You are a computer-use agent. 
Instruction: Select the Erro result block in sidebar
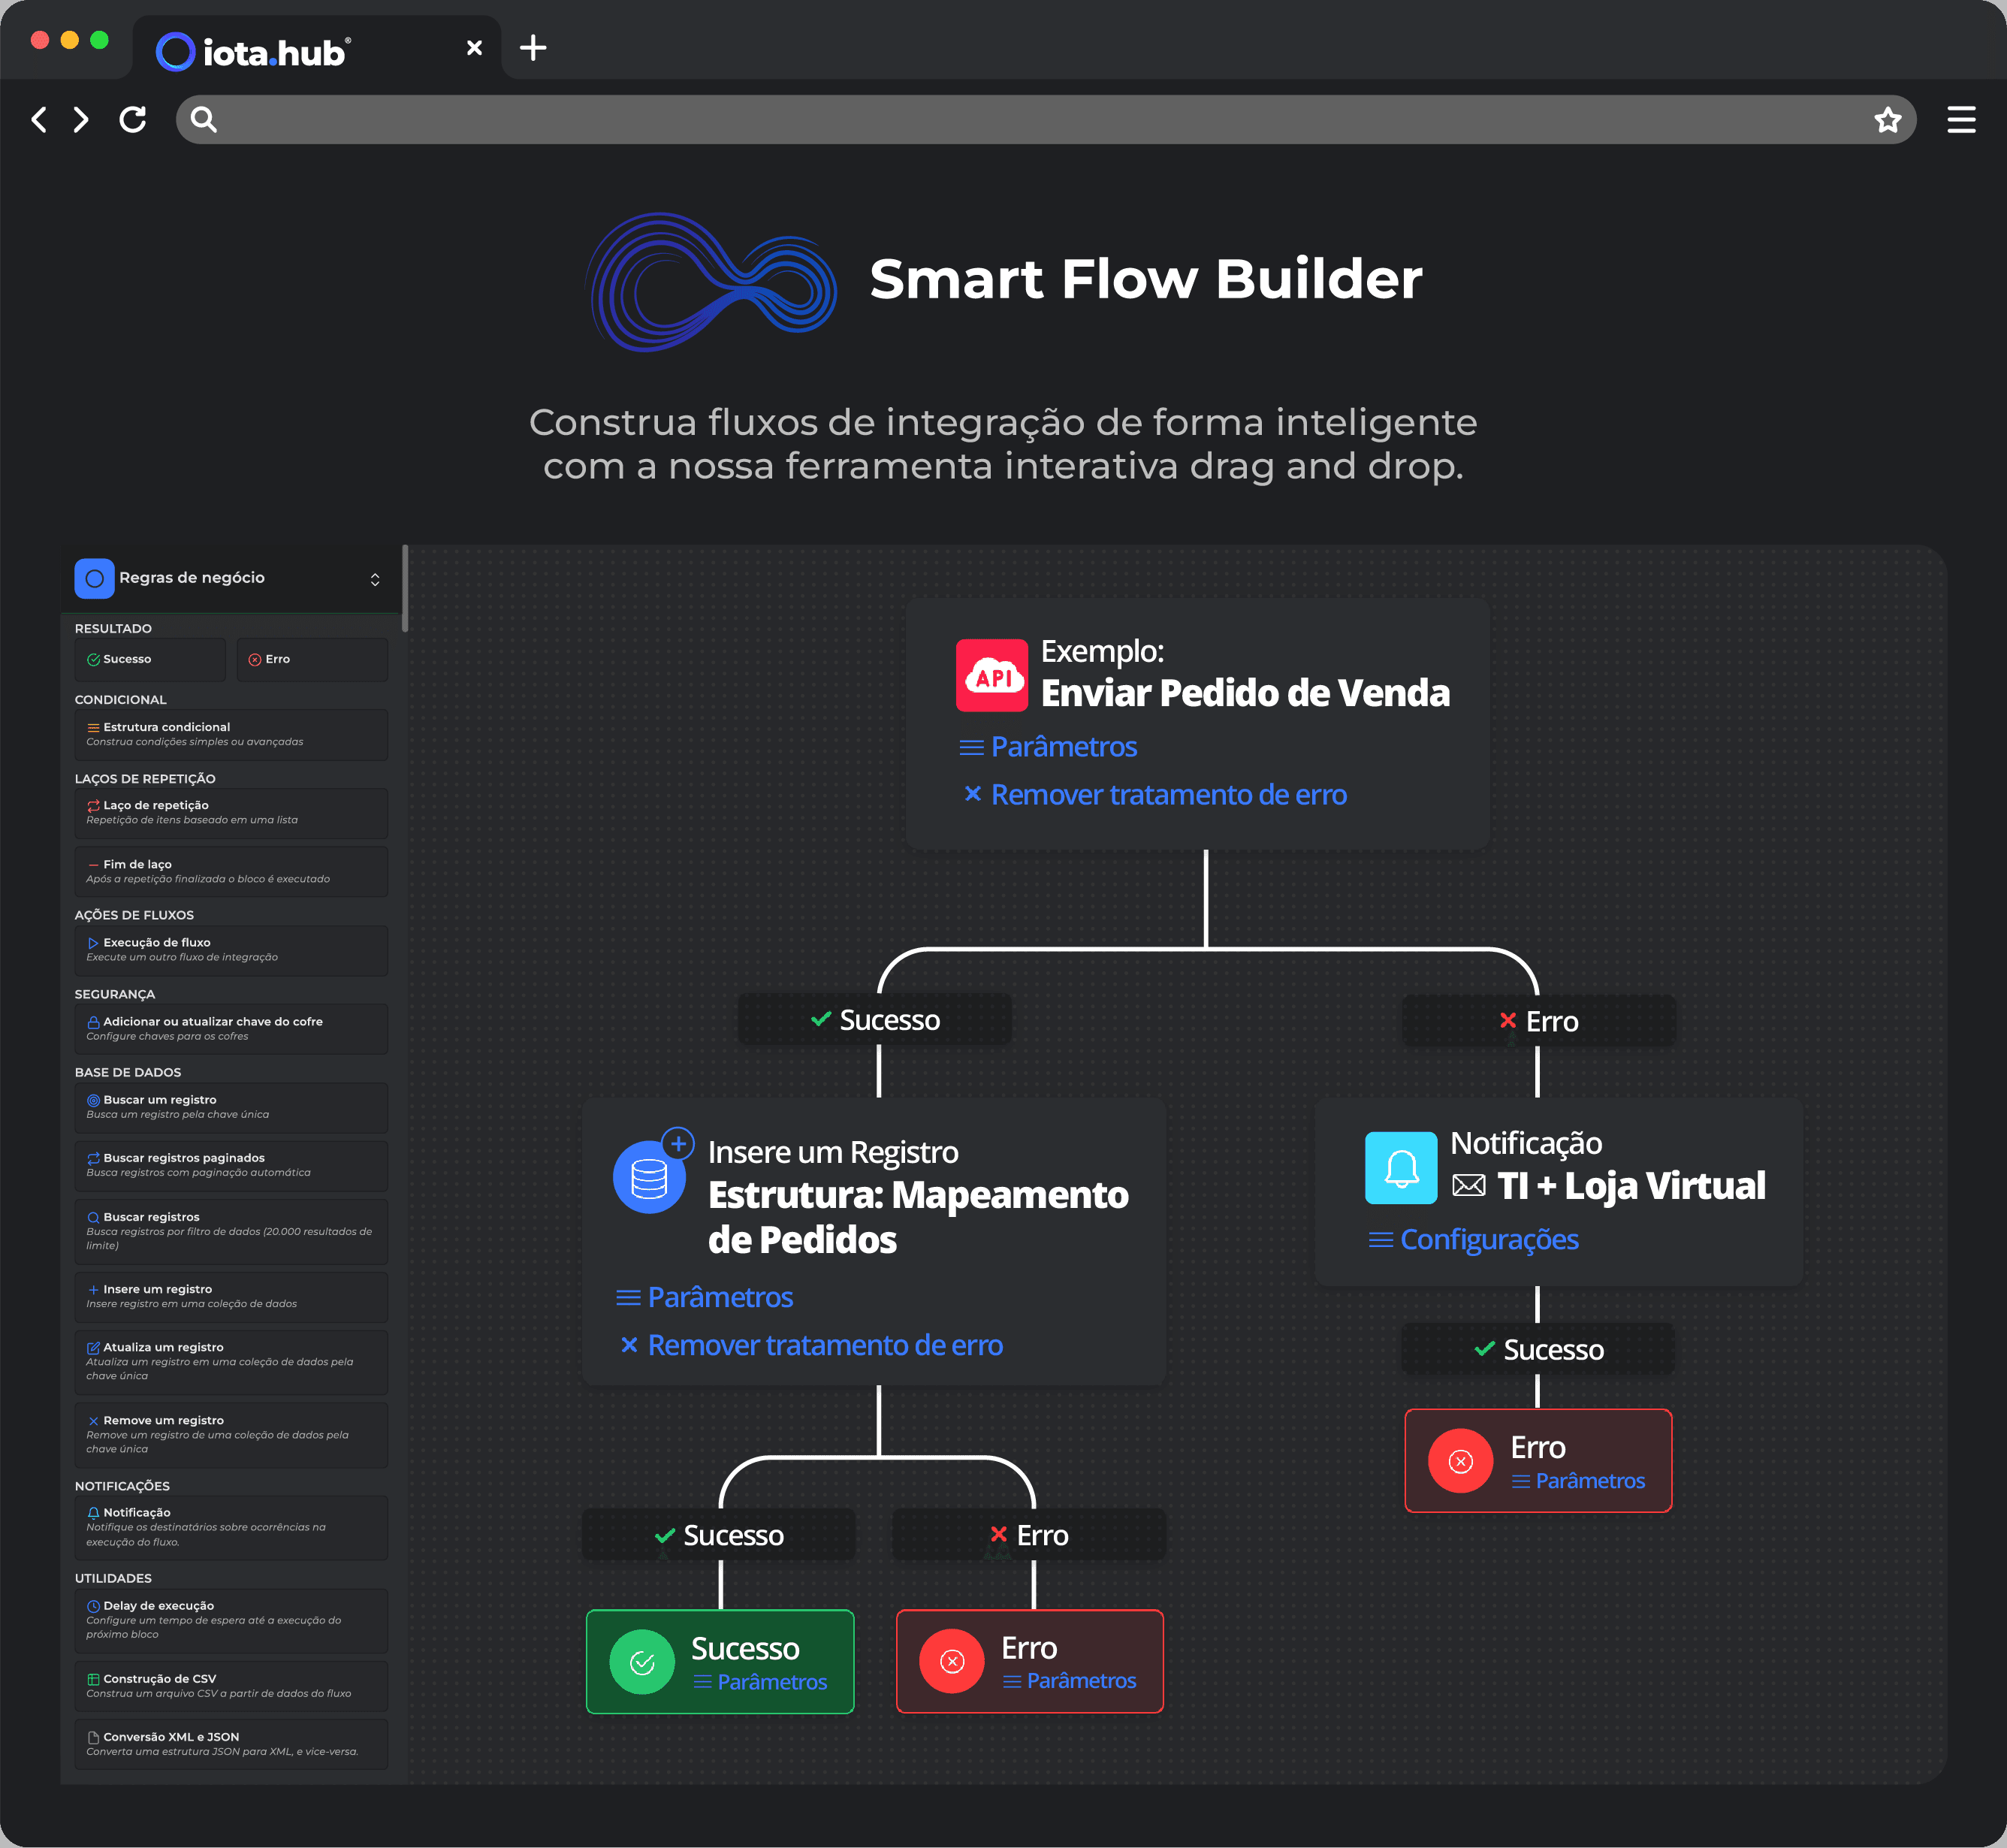click(312, 660)
